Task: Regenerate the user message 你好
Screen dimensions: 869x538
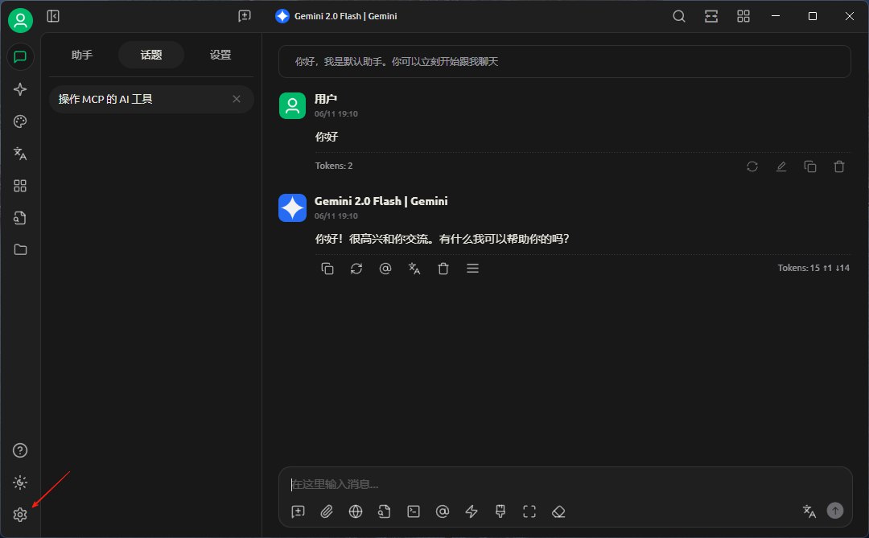Action: (x=752, y=166)
